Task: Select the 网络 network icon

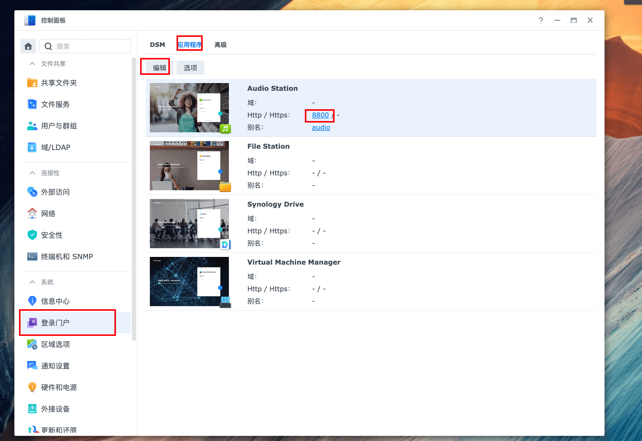Action: (x=32, y=213)
